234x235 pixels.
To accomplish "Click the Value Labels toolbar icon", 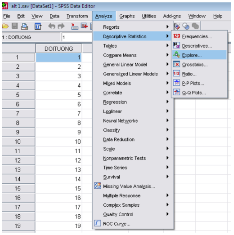I will (177, 26).
